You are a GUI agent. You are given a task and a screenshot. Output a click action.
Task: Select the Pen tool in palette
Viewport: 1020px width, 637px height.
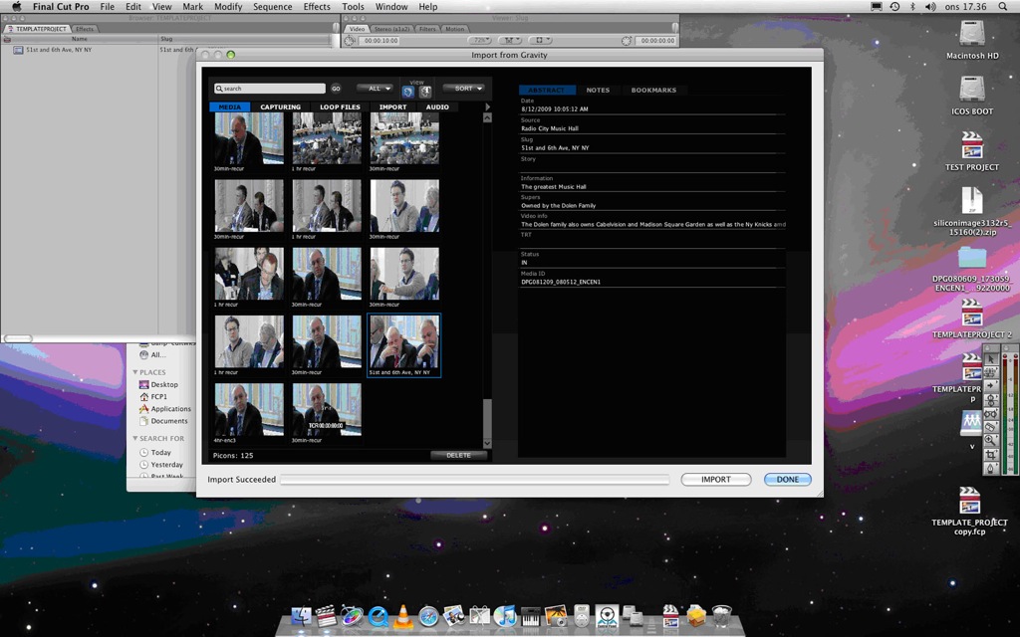[991, 468]
